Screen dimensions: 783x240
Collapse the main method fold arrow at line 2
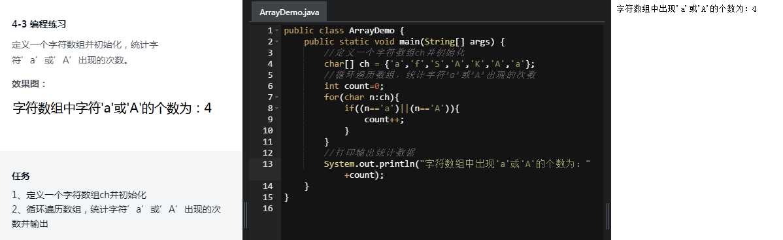click(x=277, y=41)
